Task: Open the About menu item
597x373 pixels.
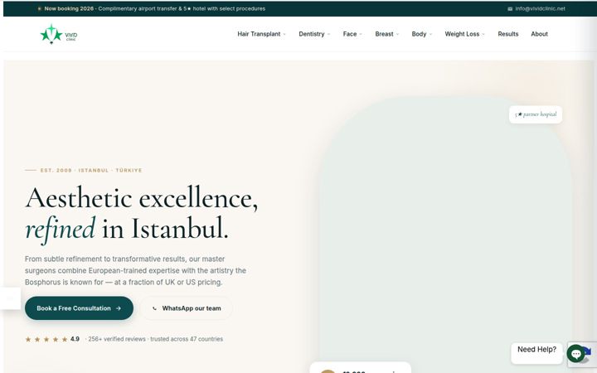Action: [x=539, y=34]
